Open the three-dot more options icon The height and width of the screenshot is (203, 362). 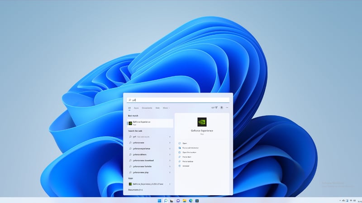pyautogui.click(x=227, y=108)
